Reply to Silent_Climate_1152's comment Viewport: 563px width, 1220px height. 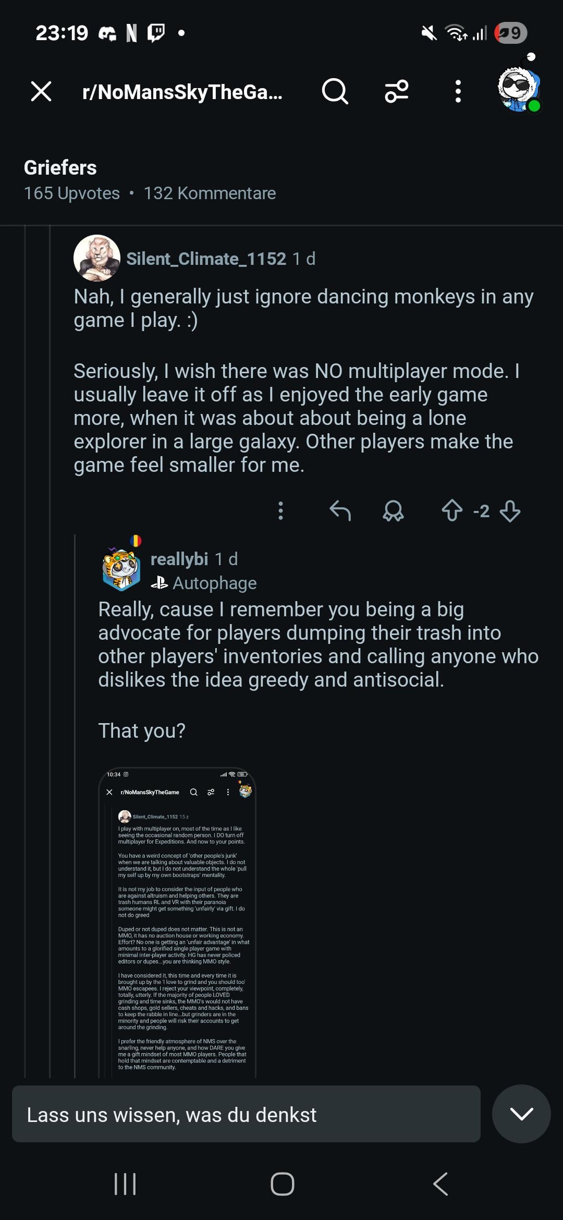[x=340, y=511]
